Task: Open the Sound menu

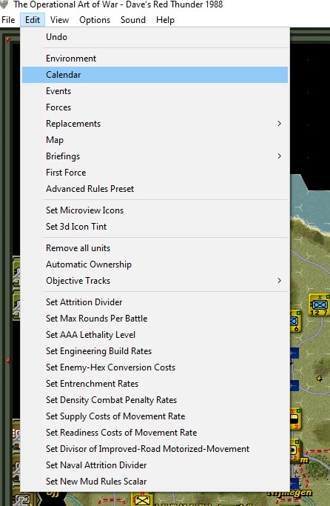Action: click(133, 20)
